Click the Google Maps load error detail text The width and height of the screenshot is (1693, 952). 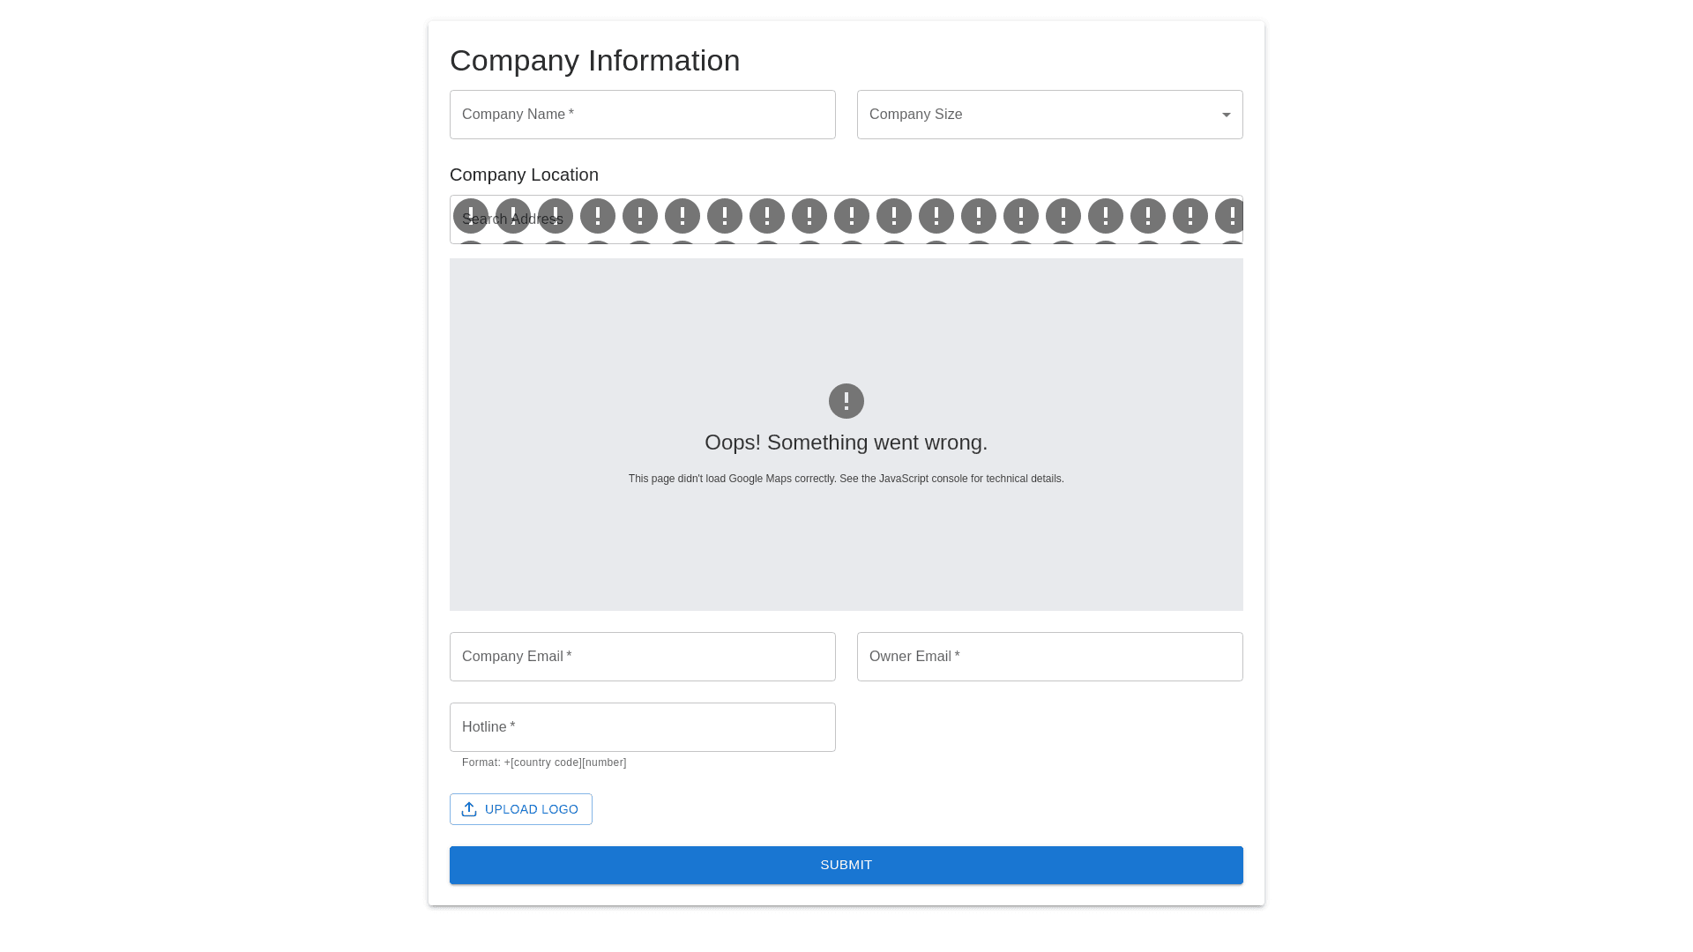(x=846, y=479)
